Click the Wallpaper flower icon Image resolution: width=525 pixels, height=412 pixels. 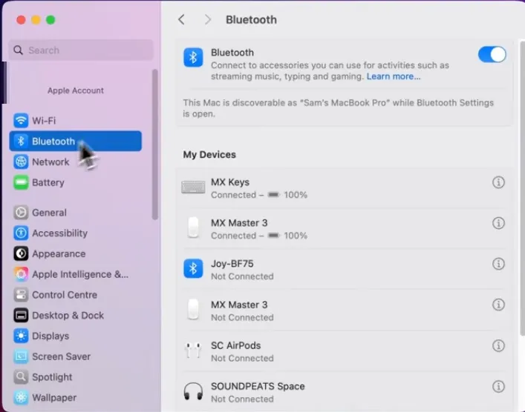coord(21,398)
